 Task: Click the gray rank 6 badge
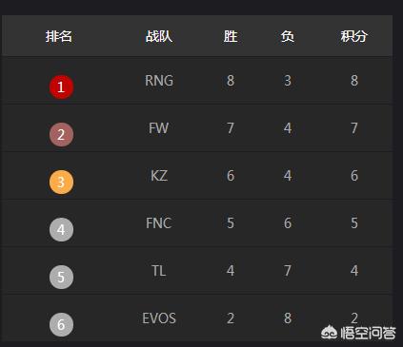tap(61, 324)
